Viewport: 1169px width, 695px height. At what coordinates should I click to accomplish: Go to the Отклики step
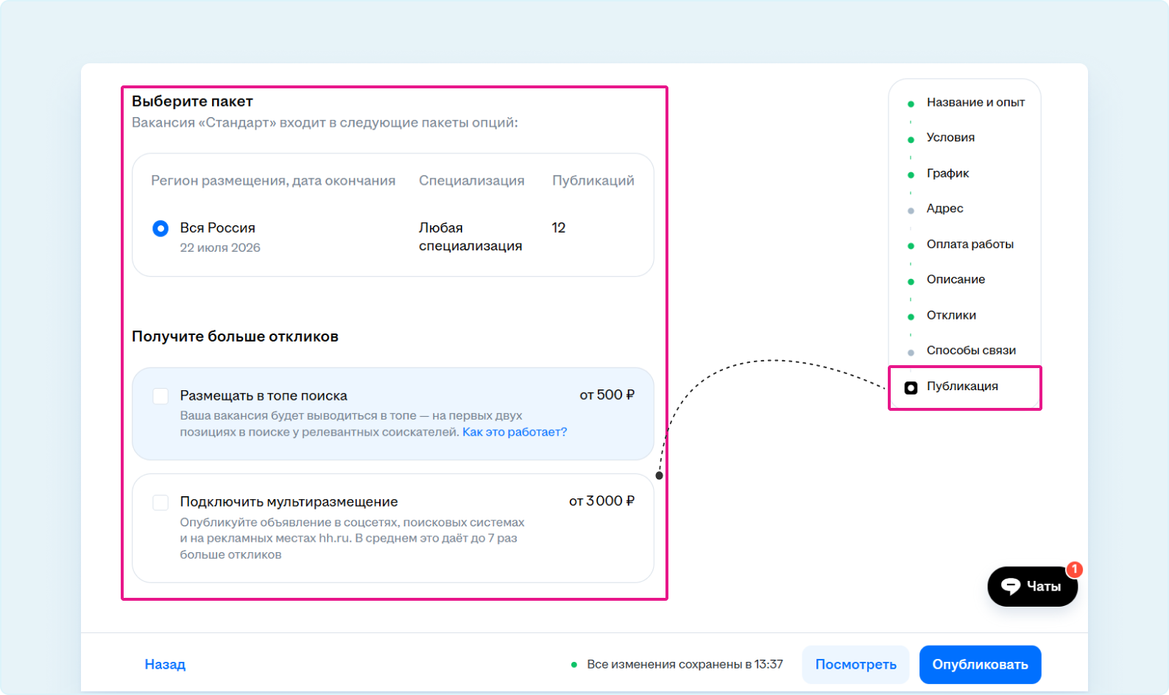pos(950,315)
